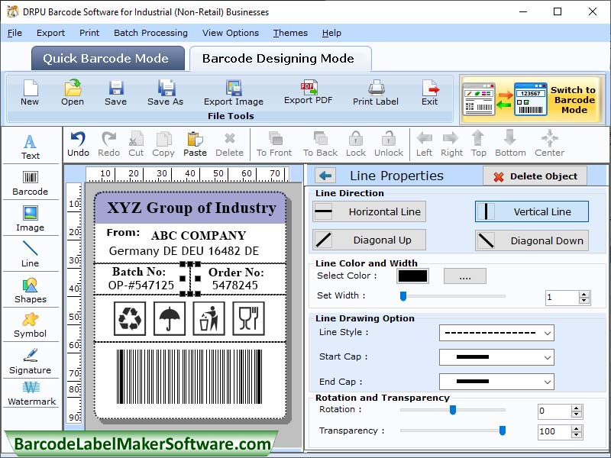Align object Right
Screen dimensions: 611x458
coord(451,144)
